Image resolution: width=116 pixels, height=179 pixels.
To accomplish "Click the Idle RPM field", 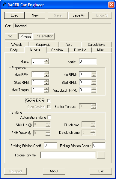I will (x=85, y=74).
